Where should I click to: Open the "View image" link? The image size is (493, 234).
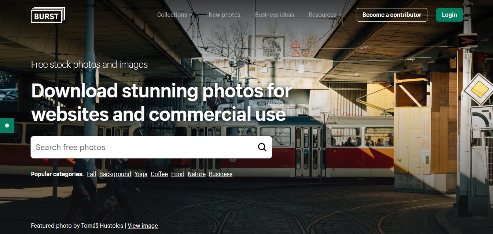coord(143,226)
